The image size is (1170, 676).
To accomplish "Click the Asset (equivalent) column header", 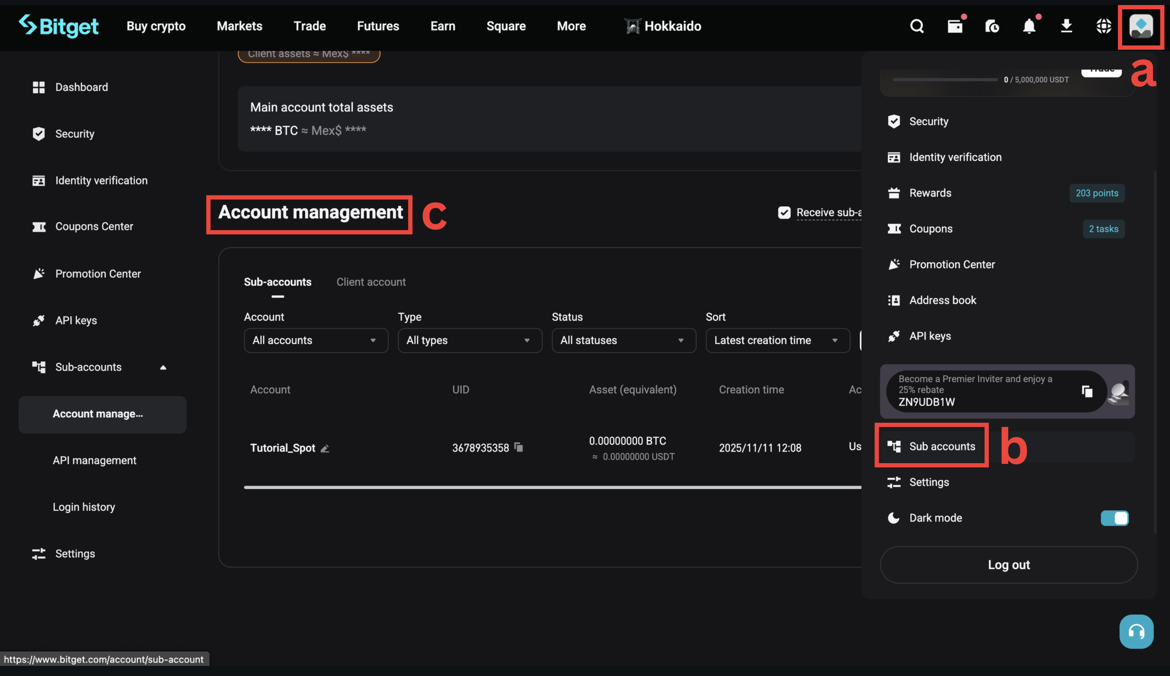I will pos(632,390).
